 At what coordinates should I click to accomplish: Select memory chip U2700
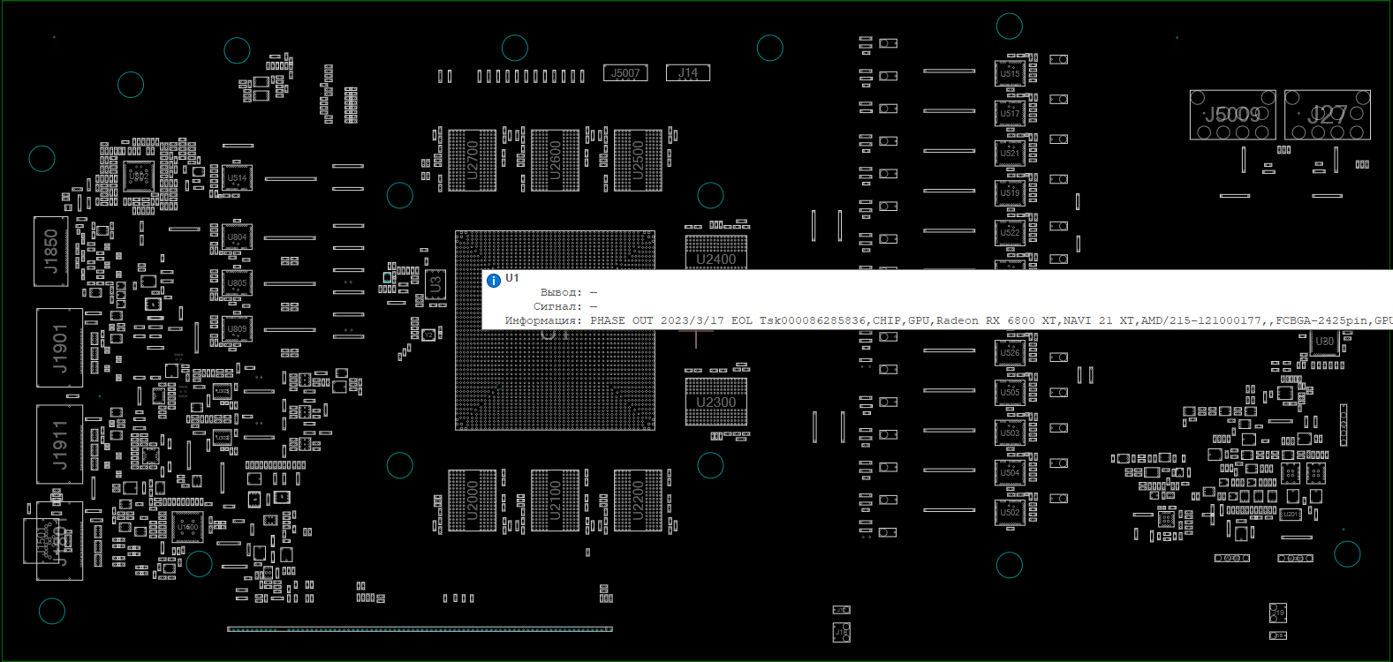click(472, 160)
